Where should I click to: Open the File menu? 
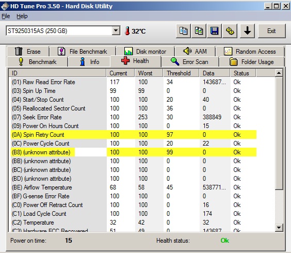(6, 16)
